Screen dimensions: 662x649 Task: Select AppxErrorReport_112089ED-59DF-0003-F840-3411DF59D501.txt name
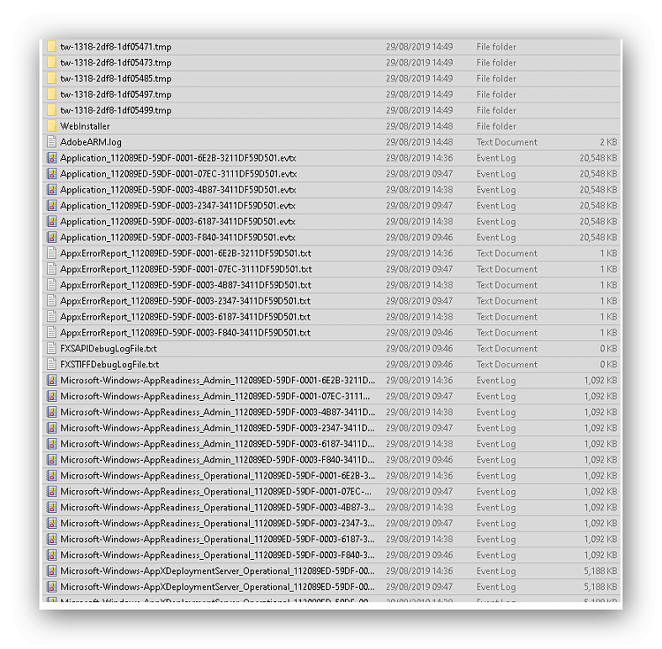(x=185, y=333)
